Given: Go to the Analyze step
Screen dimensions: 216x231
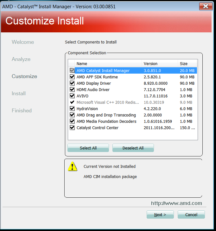Looking at the screenshot, I should click(21, 59).
